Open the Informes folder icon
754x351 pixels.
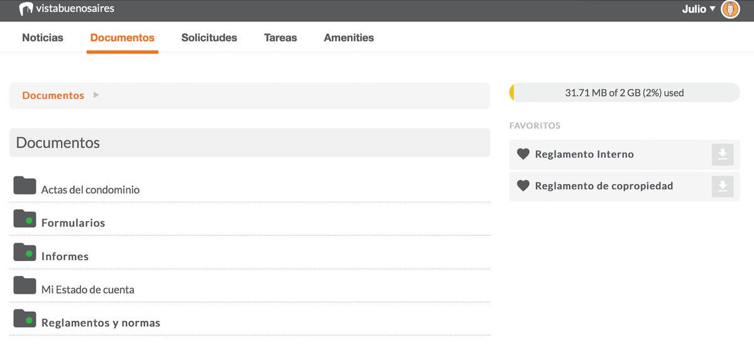click(25, 252)
